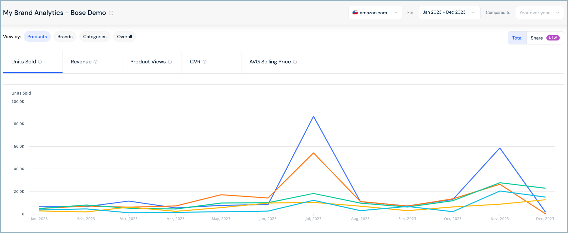568x233 pixels.
Task: Open the AVG Selling Price tab
Action: [x=273, y=62]
